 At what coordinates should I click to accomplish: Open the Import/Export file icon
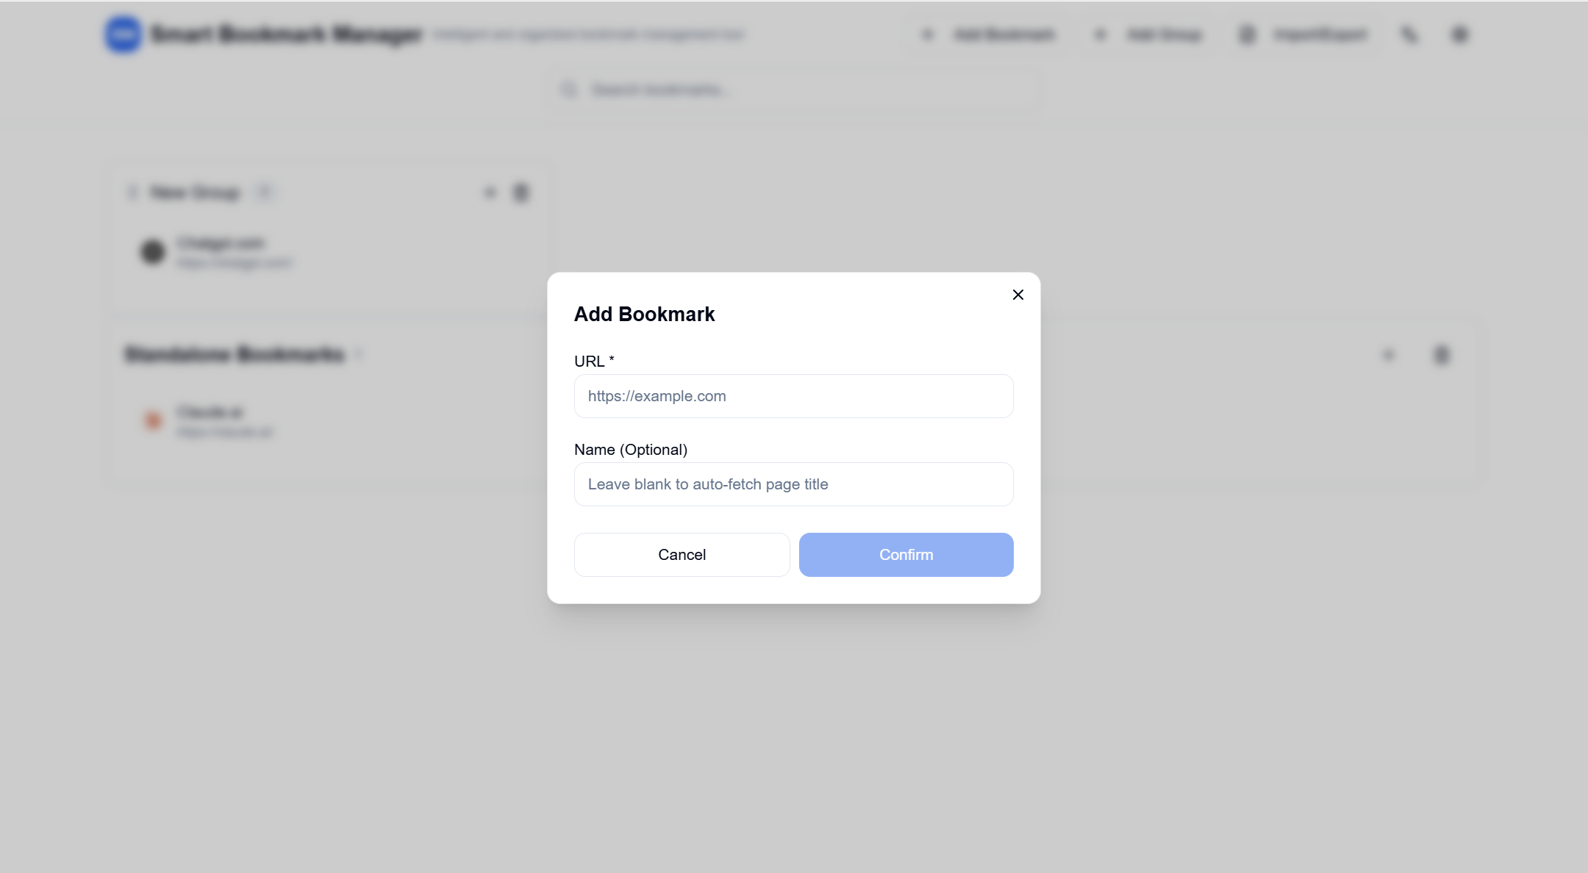(1247, 34)
